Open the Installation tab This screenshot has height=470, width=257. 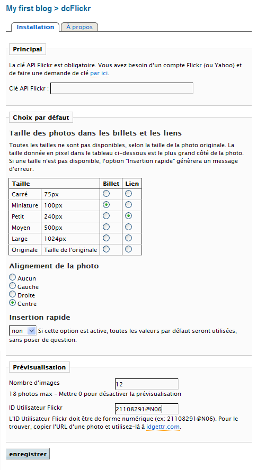pyautogui.click(x=35, y=27)
